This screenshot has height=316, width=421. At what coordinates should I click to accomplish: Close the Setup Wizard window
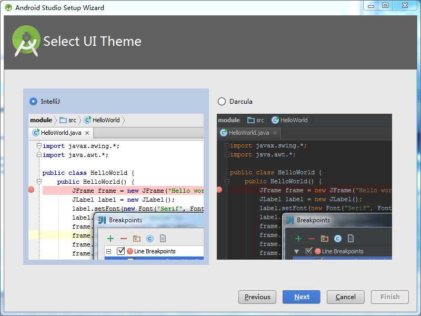[x=405, y=6]
